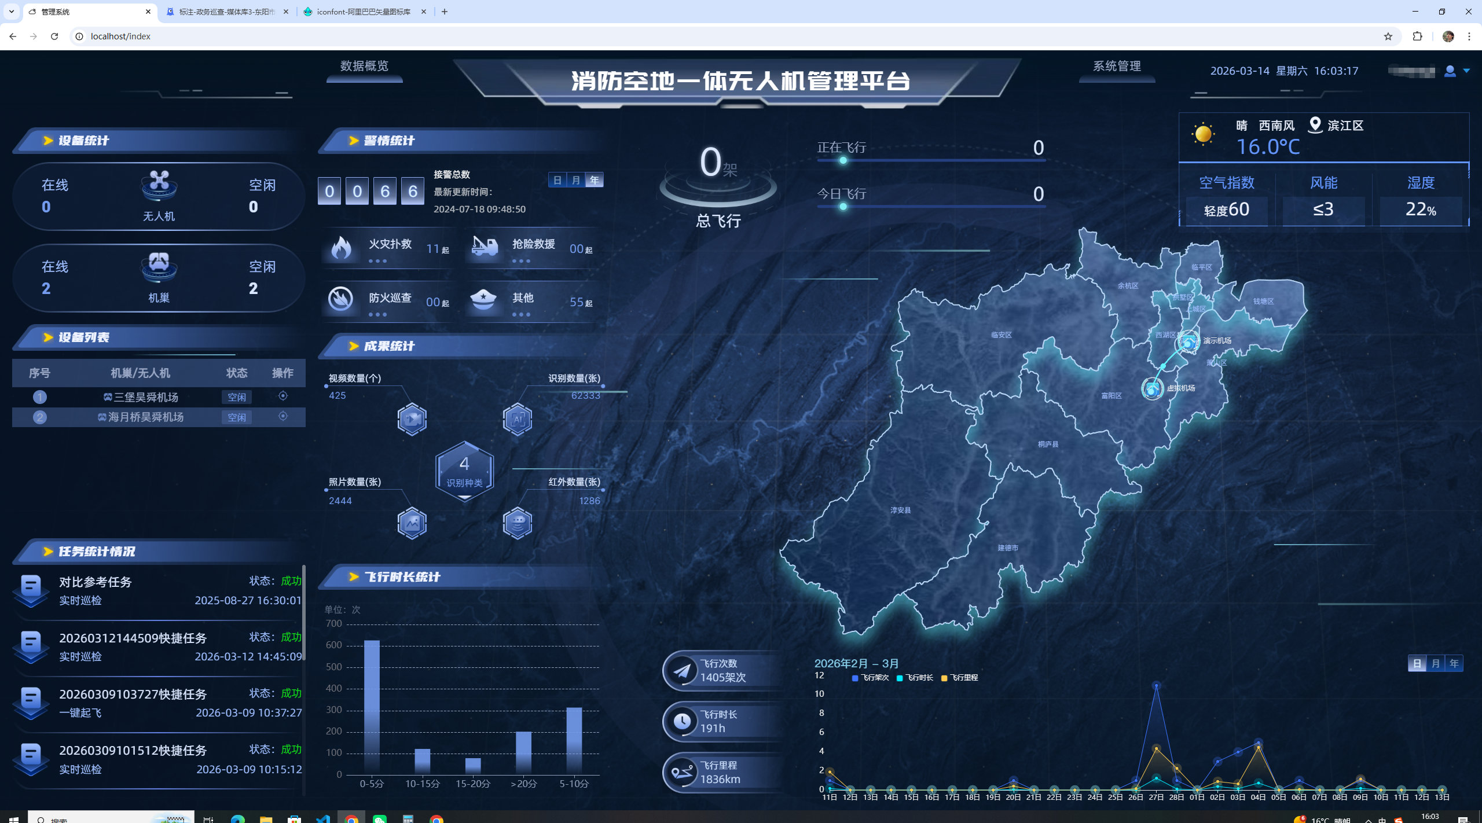This screenshot has width=1482, height=823.
Task: Click the fire rescue flame icon
Action: point(341,248)
